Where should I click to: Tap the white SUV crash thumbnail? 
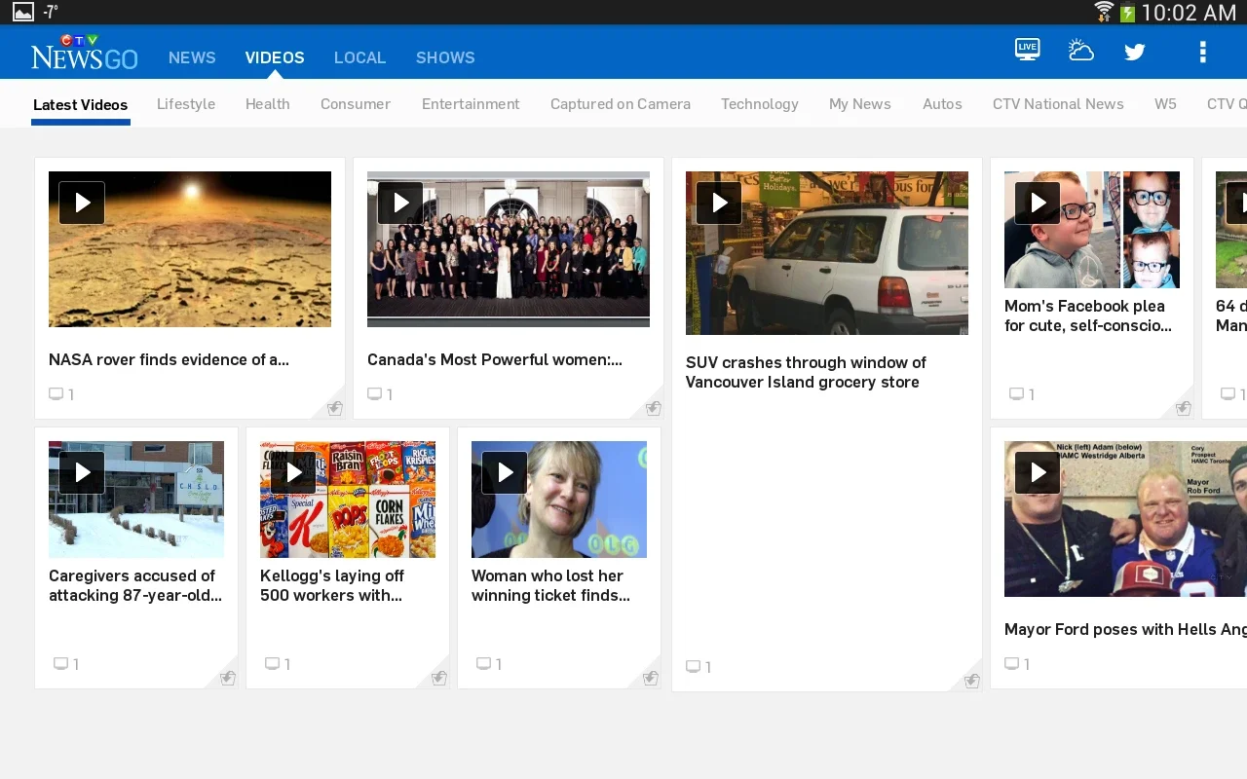[827, 253]
